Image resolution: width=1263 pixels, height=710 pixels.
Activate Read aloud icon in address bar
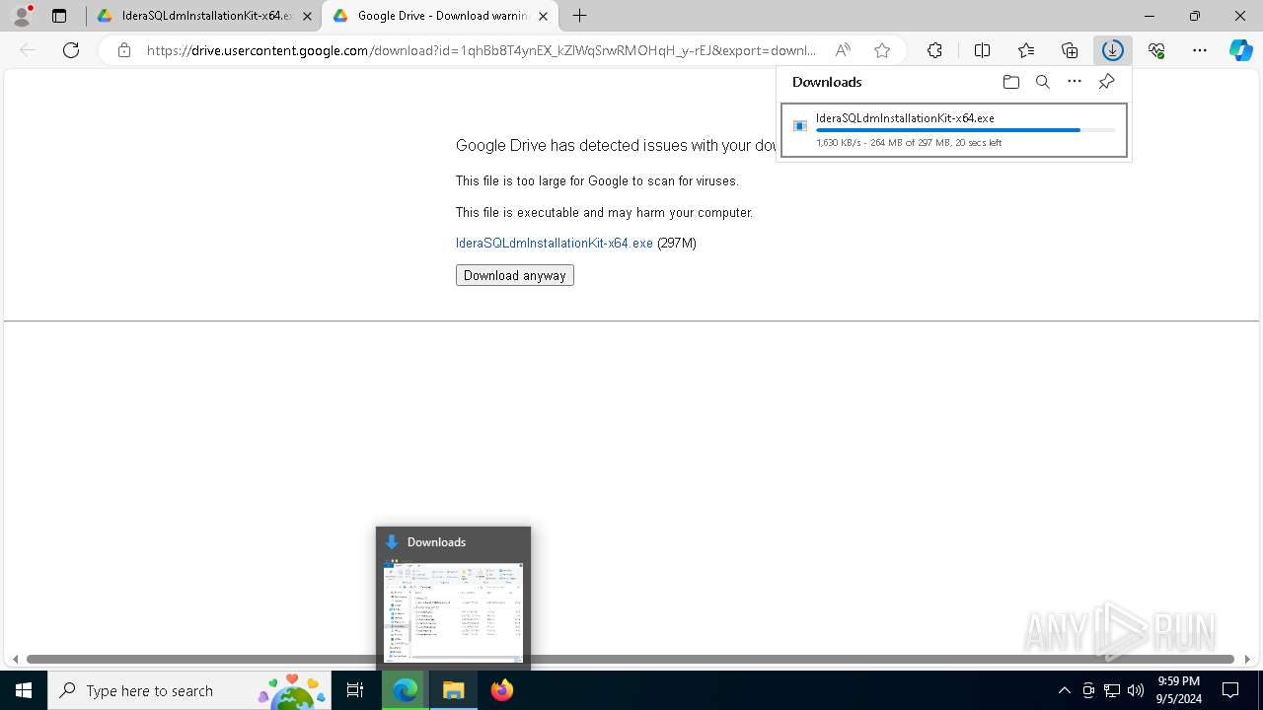pyautogui.click(x=843, y=50)
